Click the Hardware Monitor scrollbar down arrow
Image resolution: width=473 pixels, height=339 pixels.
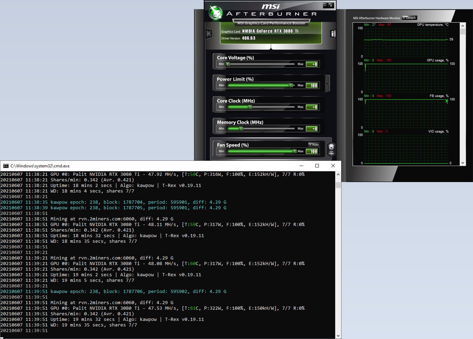[463, 163]
